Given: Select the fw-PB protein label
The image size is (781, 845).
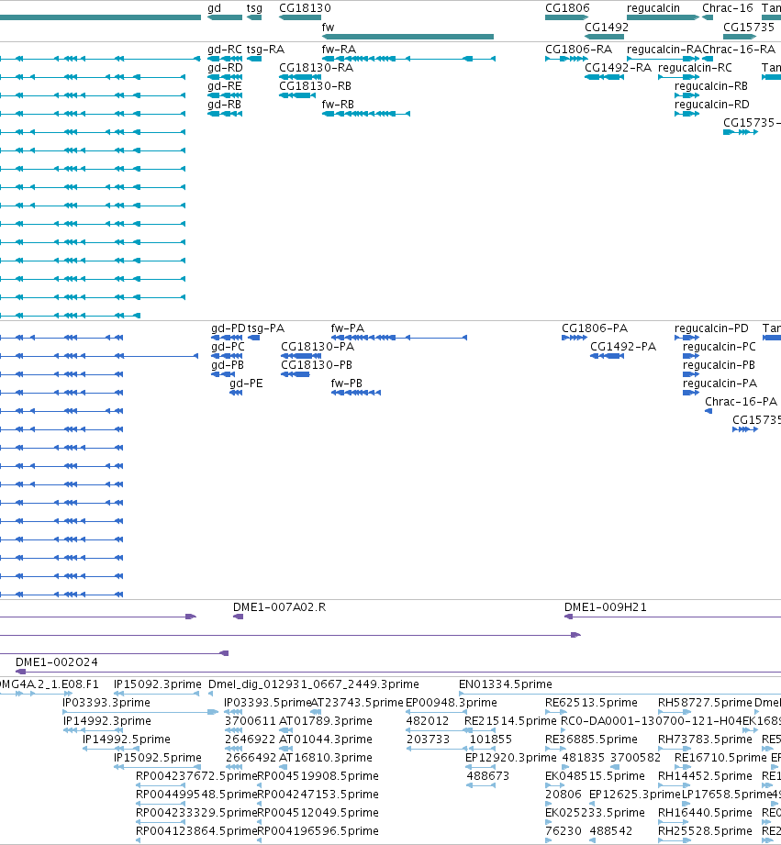Looking at the screenshot, I should click(347, 384).
